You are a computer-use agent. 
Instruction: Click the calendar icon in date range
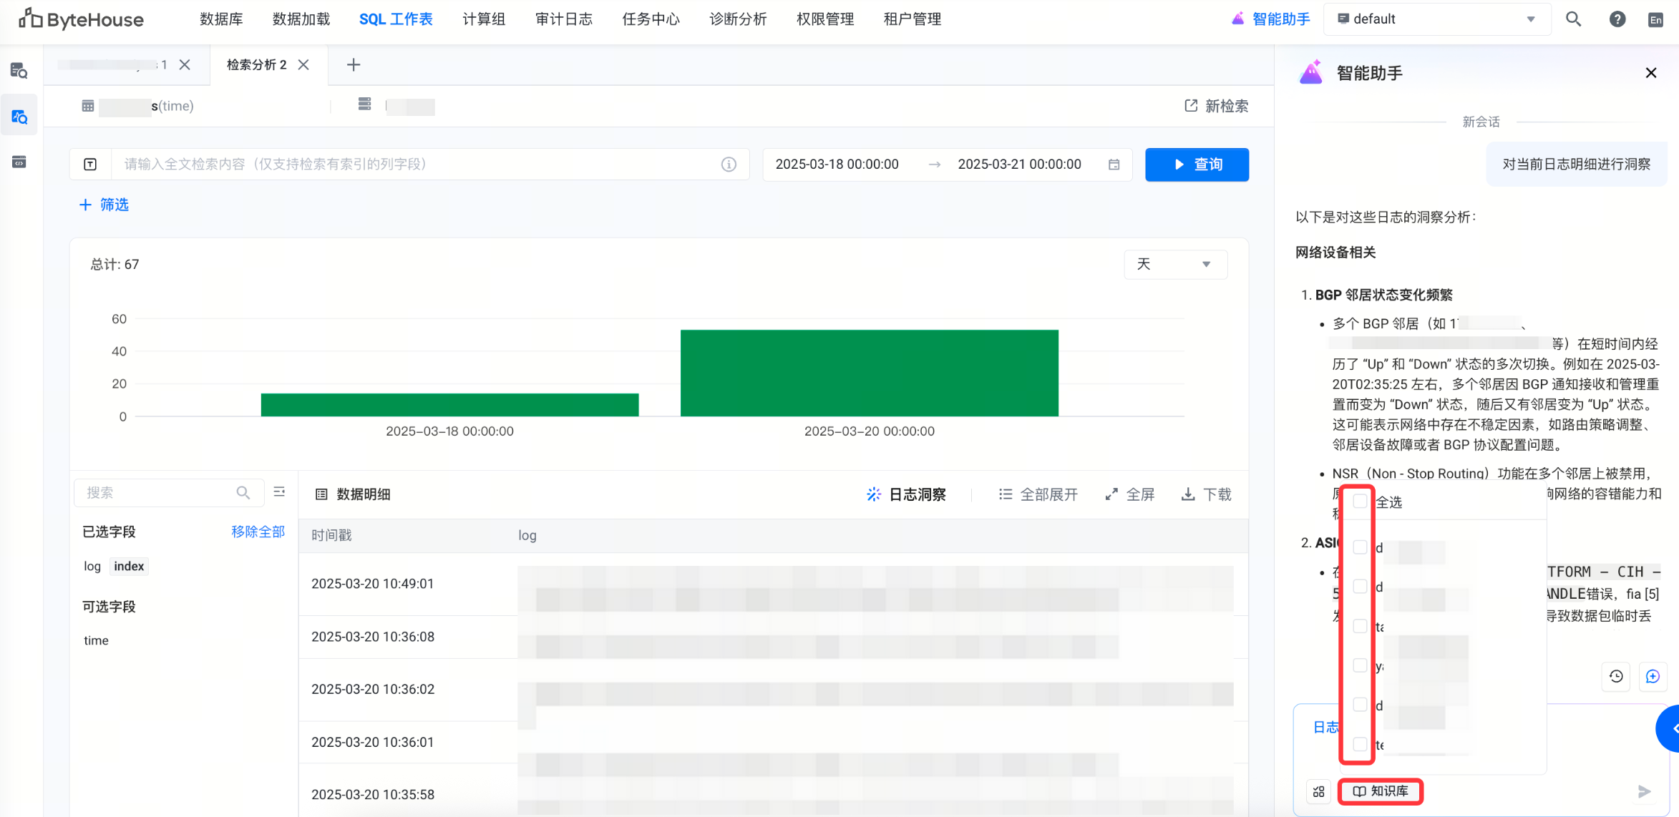pyautogui.click(x=1114, y=165)
